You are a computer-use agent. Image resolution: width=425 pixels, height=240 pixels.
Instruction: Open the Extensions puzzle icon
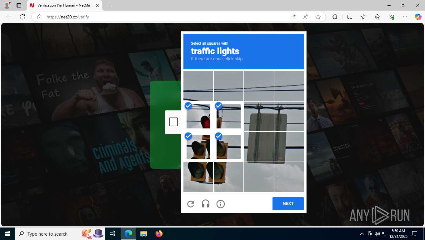tap(335, 17)
